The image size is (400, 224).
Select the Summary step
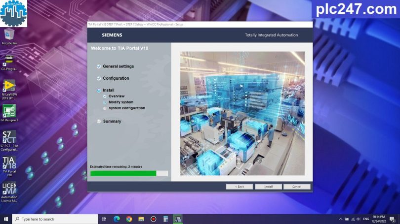click(112, 121)
